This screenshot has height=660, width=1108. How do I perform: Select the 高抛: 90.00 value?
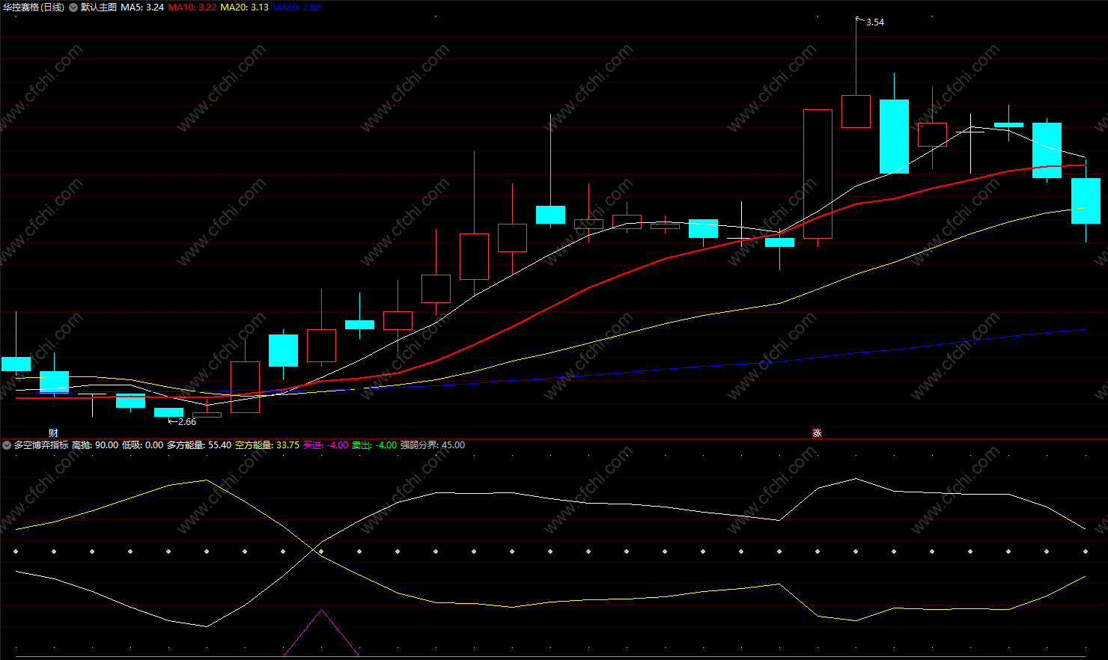(x=95, y=445)
